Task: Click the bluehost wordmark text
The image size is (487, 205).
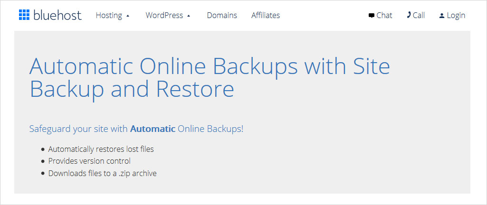Action: click(x=57, y=15)
